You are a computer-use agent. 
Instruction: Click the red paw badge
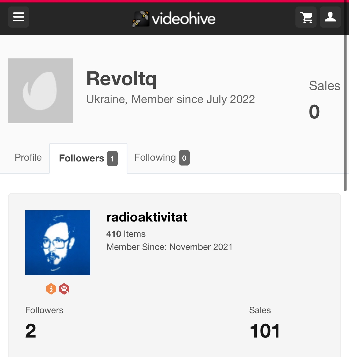(x=64, y=289)
